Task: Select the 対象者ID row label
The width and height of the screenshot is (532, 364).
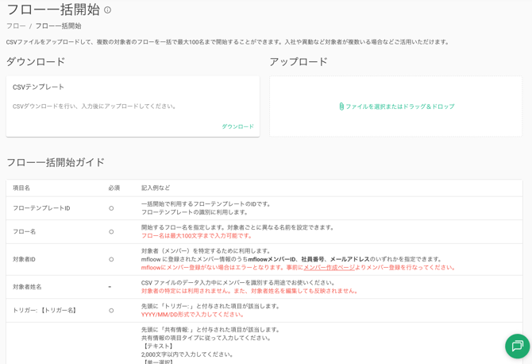Action: 24,259
